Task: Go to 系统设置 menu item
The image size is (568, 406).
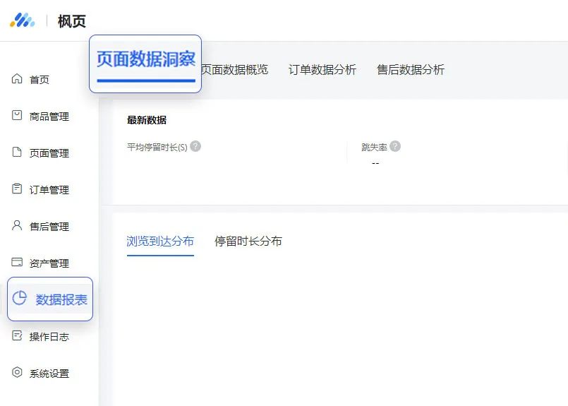Action: click(49, 374)
